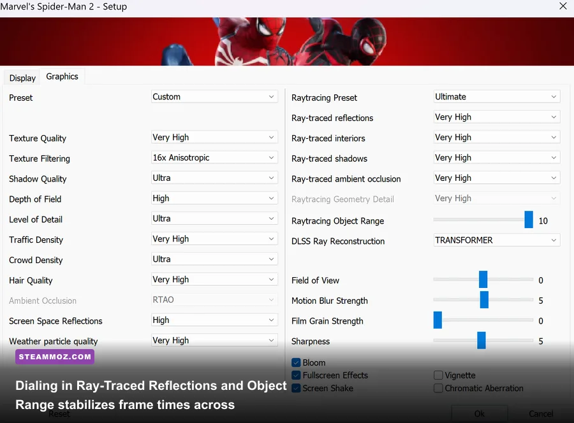Click the Field of View slider handle

pyautogui.click(x=483, y=279)
